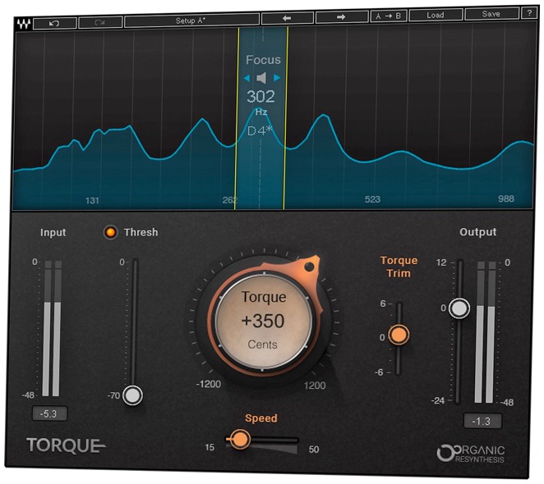Click the Load button
This screenshot has width=544, height=484.
click(x=436, y=15)
